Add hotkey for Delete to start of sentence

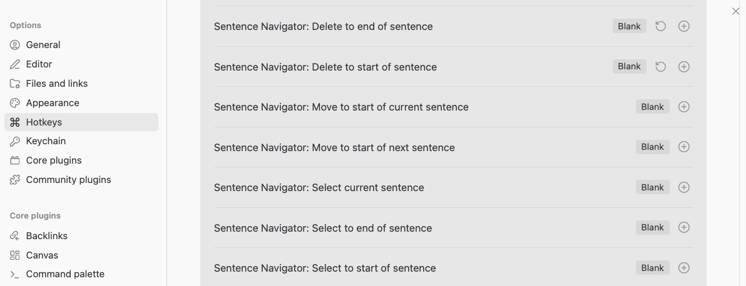click(684, 67)
